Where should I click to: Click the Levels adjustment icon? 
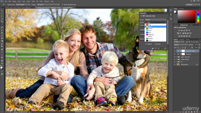pos(182,30)
